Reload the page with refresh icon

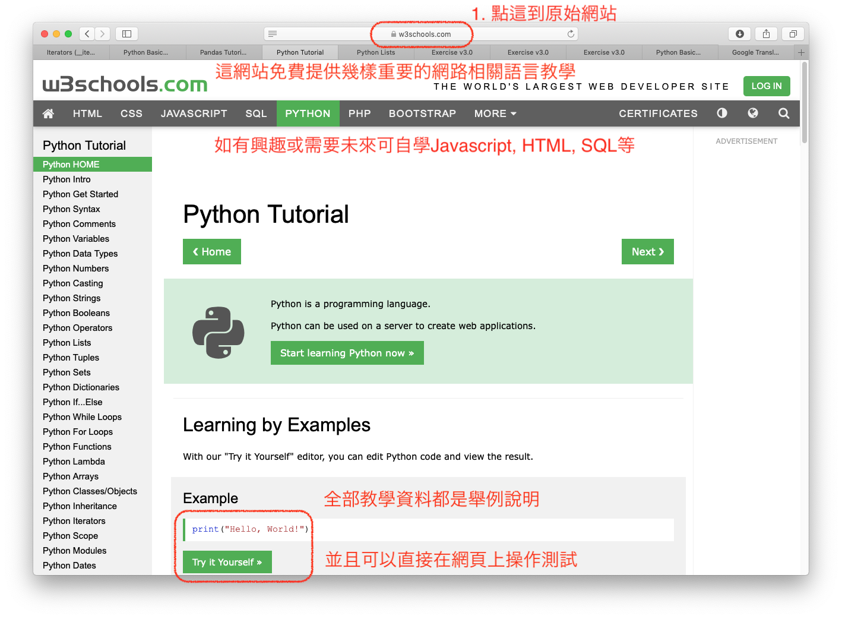coord(571,34)
